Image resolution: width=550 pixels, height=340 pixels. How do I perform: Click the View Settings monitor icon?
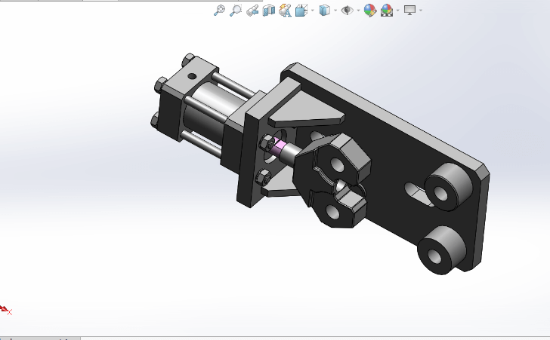coord(409,10)
